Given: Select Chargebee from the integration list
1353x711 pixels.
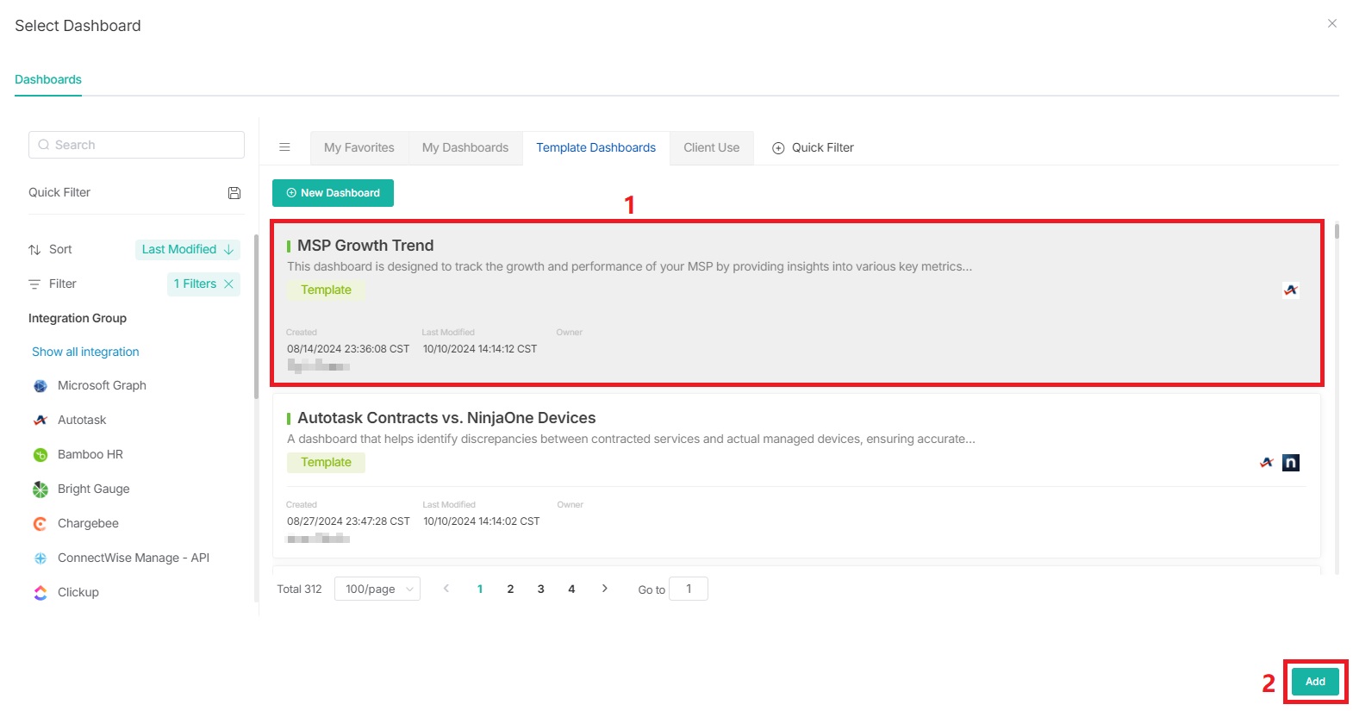Looking at the screenshot, I should [x=88, y=523].
